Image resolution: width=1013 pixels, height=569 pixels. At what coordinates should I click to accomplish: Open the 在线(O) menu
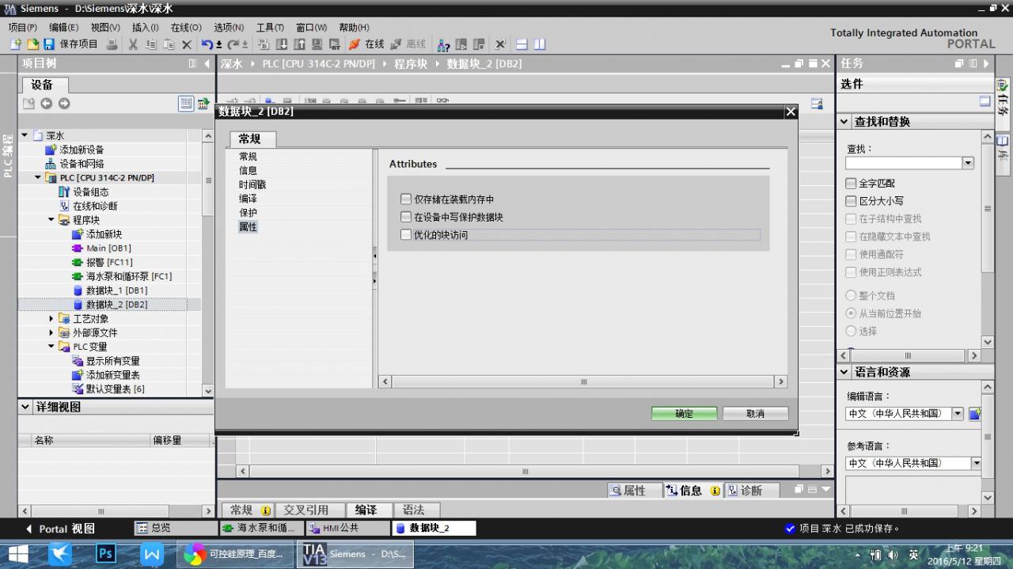[186, 28]
